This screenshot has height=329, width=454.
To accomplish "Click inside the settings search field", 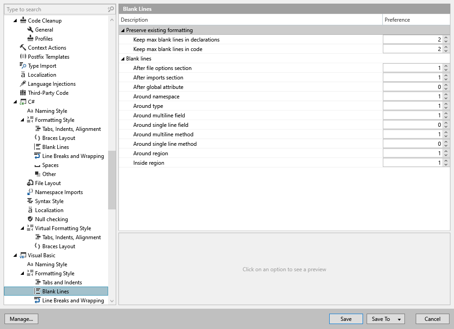I will click(x=54, y=9).
